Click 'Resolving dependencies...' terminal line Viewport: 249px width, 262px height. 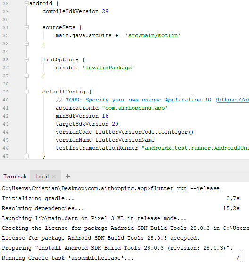click(43, 208)
